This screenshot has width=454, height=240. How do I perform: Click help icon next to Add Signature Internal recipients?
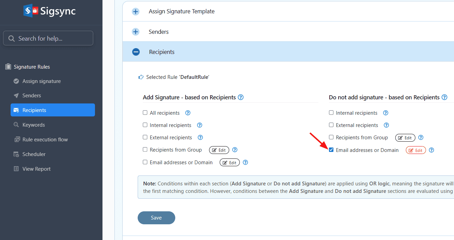(x=200, y=125)
